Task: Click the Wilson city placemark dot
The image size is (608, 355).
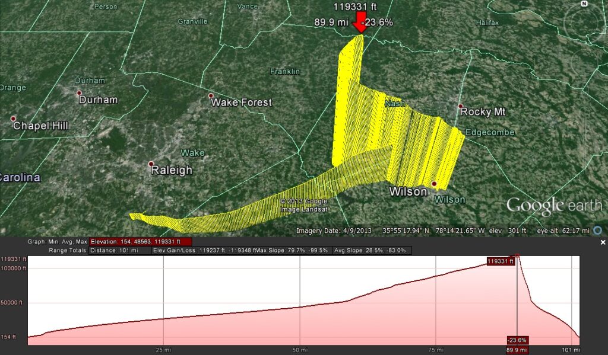Action: click(434, 184)
